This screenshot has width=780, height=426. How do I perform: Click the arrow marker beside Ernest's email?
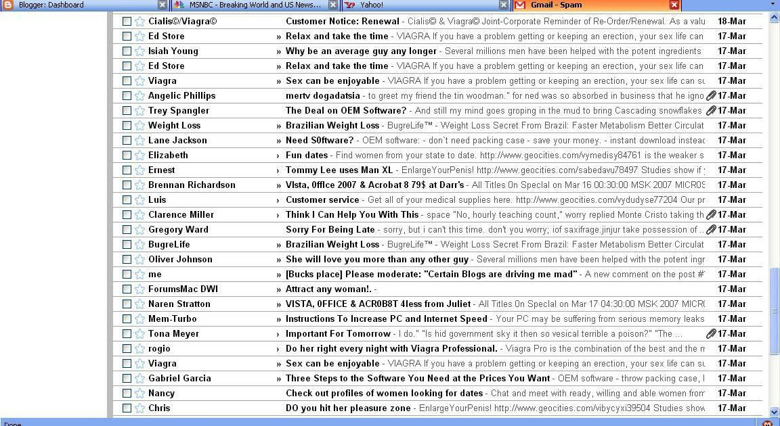tap(278, 170)
